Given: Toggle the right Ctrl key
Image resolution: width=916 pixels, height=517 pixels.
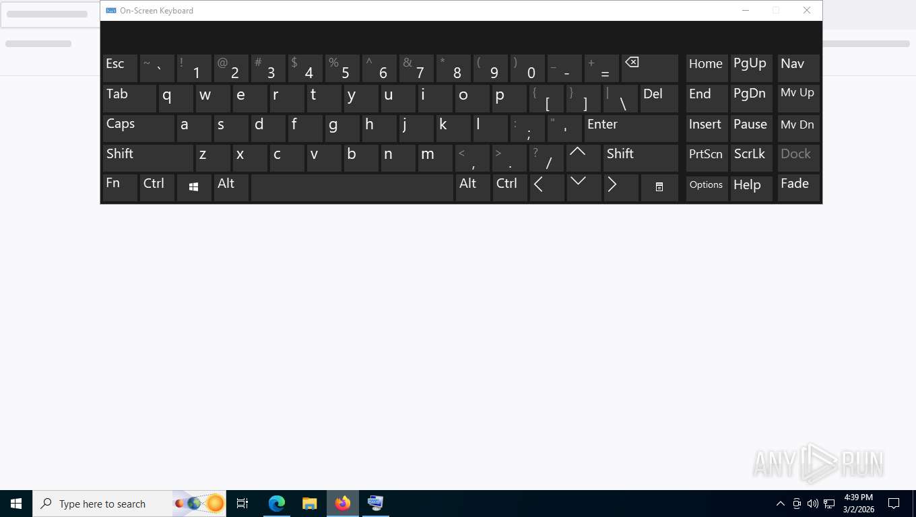Looking at the screenshot, I should 510,187.
